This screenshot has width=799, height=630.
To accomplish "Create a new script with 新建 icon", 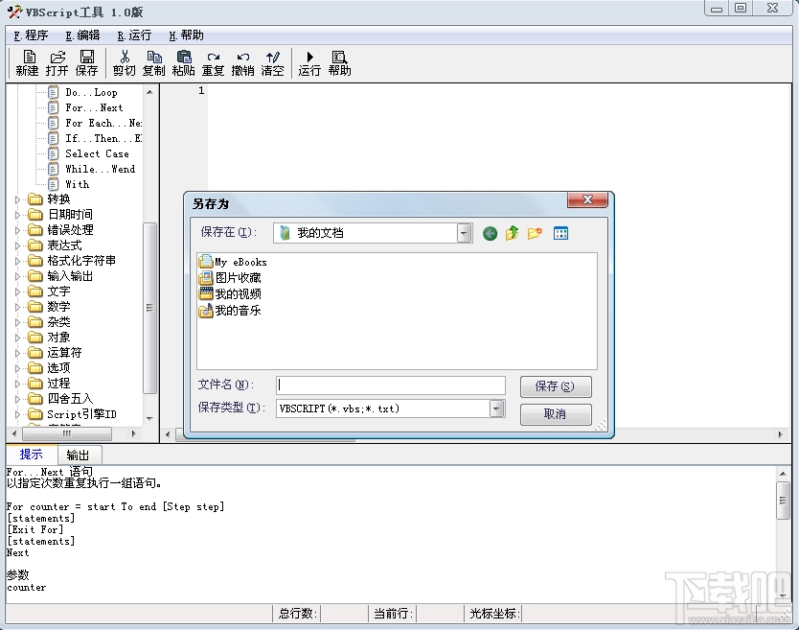I will [x=27, y=62].
